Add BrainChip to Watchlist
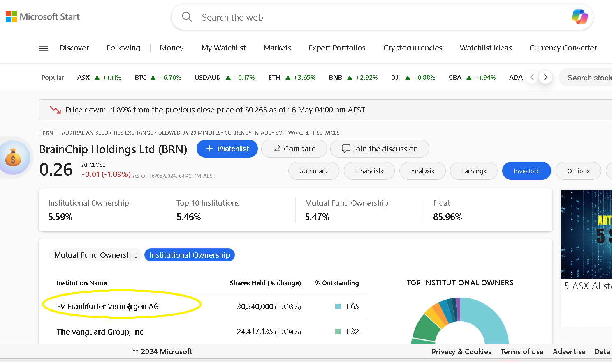This screenshot has height=362, width=612. coord(227,149)
